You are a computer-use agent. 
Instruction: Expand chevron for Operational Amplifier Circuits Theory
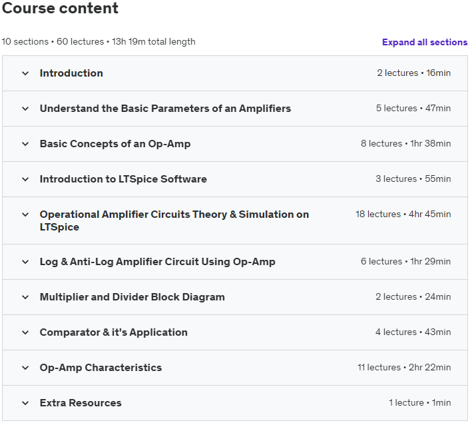click(25, 214)
